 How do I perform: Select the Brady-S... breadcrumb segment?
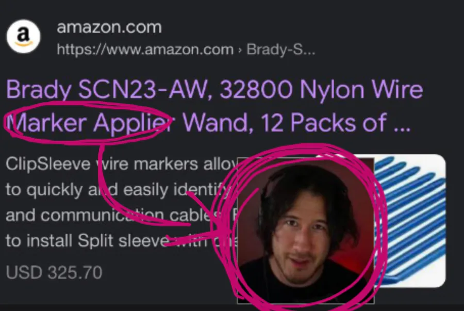coord(281,49)
